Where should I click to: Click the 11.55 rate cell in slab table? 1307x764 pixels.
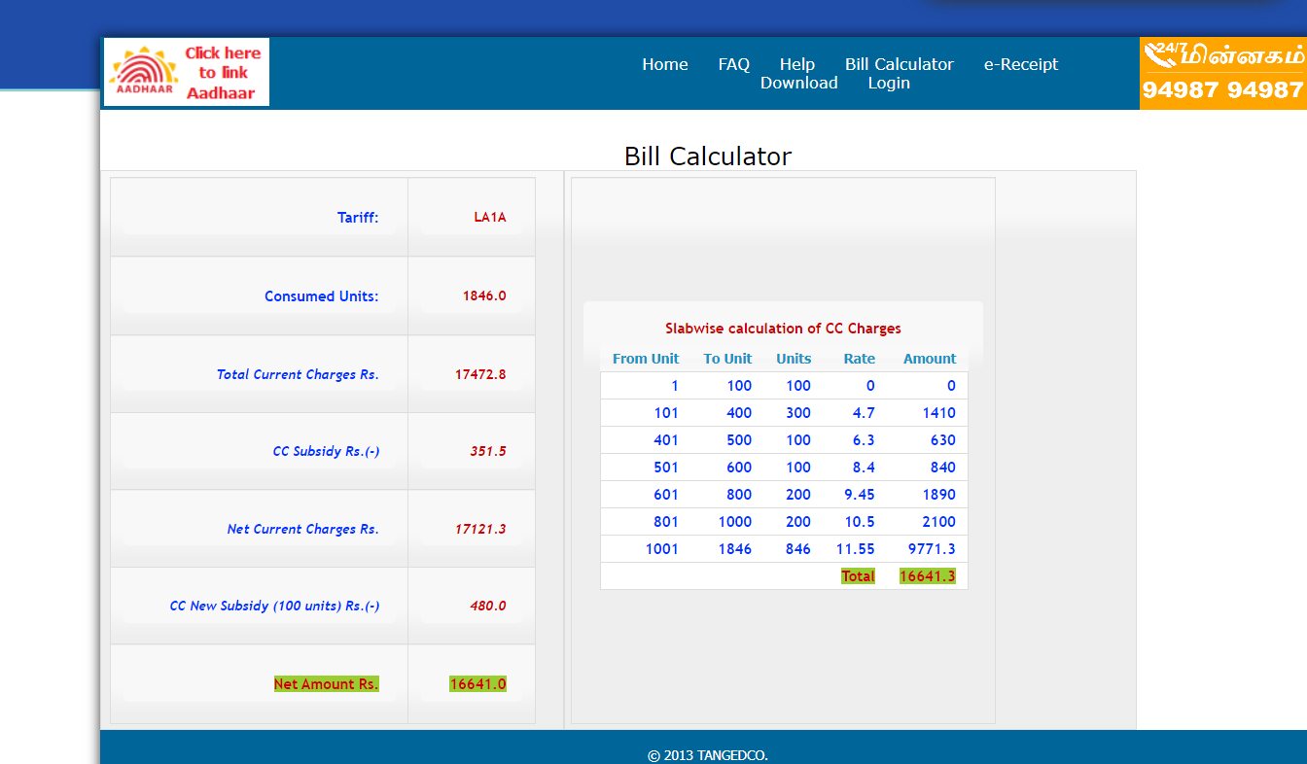pos(855,549)
